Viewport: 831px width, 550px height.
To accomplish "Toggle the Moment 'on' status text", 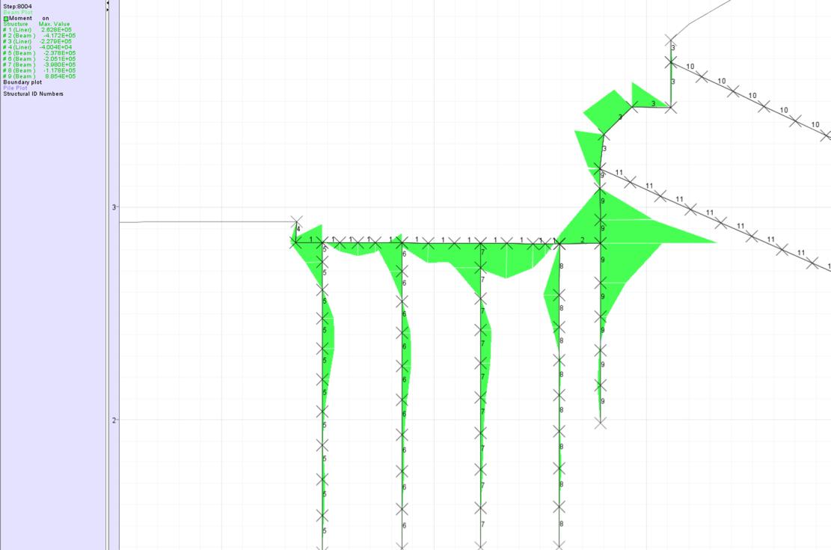I will (46, 19).
